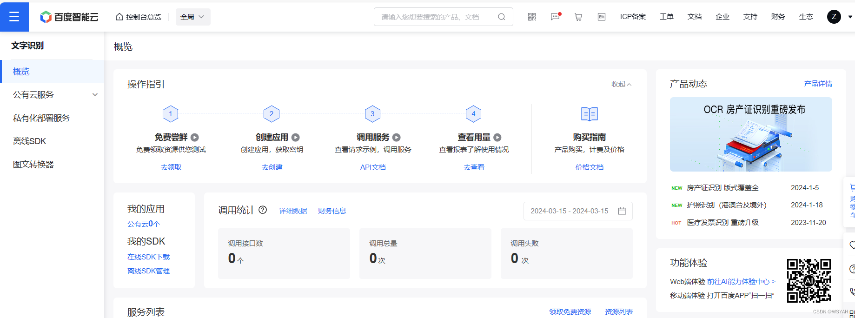Open news item 医疗发票识别 重磅升级

pyautogui.click(x=722, y=223)
